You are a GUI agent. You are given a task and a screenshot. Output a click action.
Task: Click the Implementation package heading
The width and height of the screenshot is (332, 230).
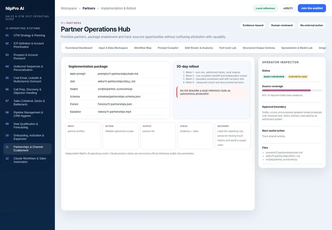click(x=88, y=66)
